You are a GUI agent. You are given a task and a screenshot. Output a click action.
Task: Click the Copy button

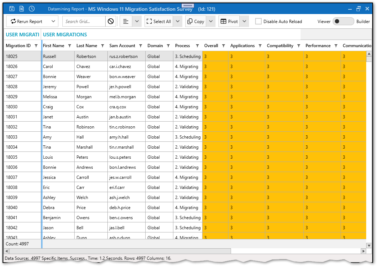[x=196, y=21]
